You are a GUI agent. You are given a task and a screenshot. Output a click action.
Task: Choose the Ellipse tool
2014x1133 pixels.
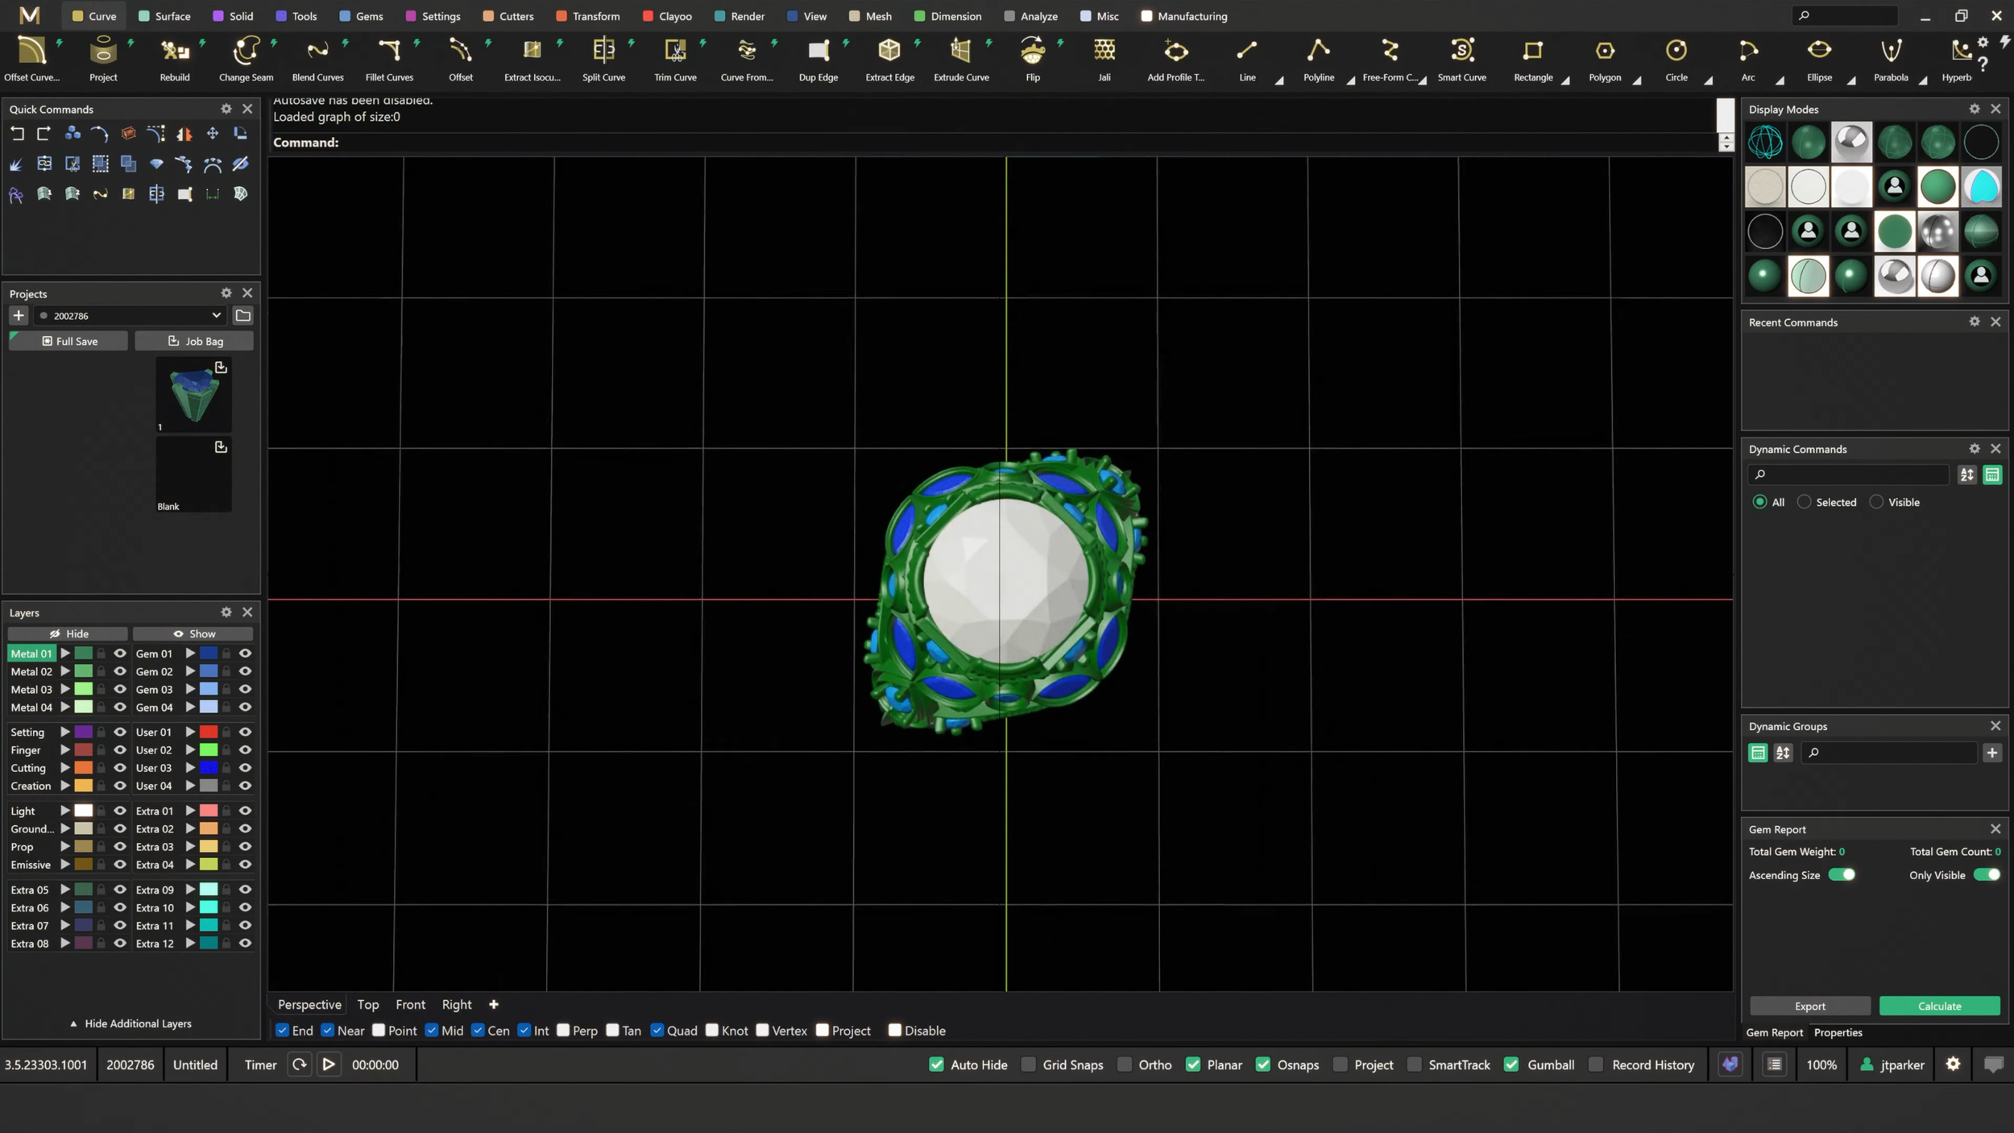[1819, 58]
